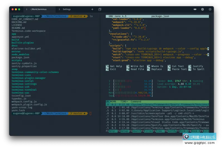The image size is (223, 148).
Task: Close the window with the red button
Action: (x=13, y=9)
